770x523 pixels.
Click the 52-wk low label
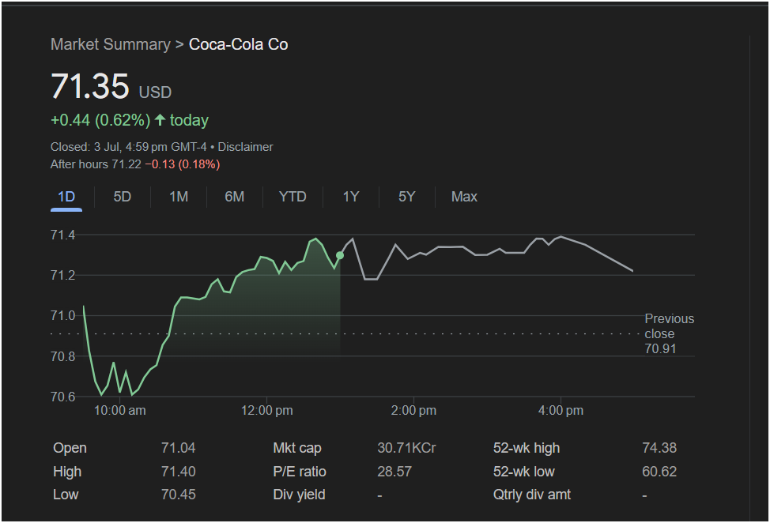point(524,472)
